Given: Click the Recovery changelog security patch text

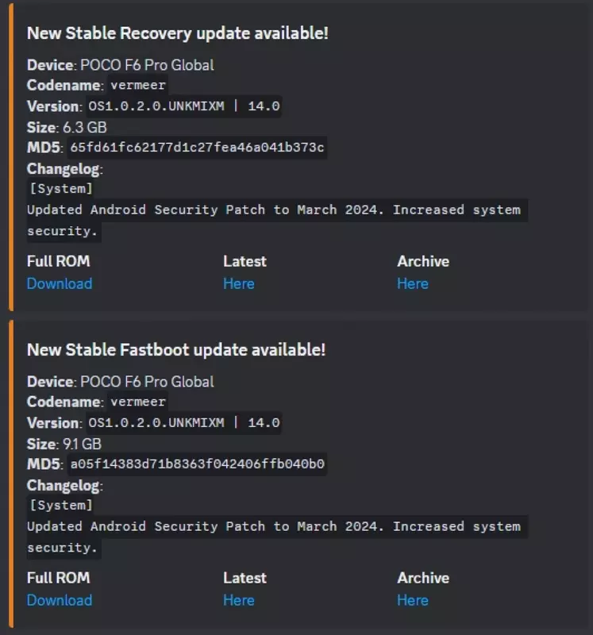Looking at the screenshot, I should pyautogui.click(x=274, y=210).
